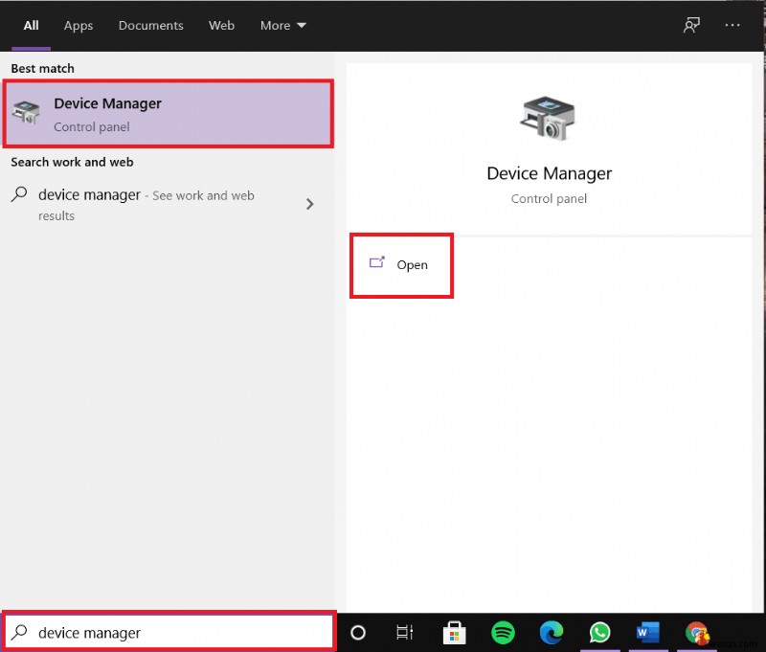Open WhatsApp from the taskbar

(x=600, y=633)
